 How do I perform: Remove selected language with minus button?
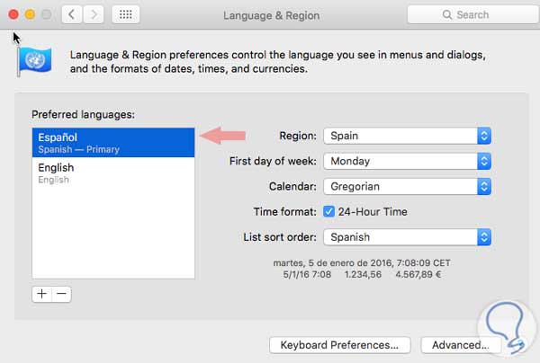pos(61,294)
